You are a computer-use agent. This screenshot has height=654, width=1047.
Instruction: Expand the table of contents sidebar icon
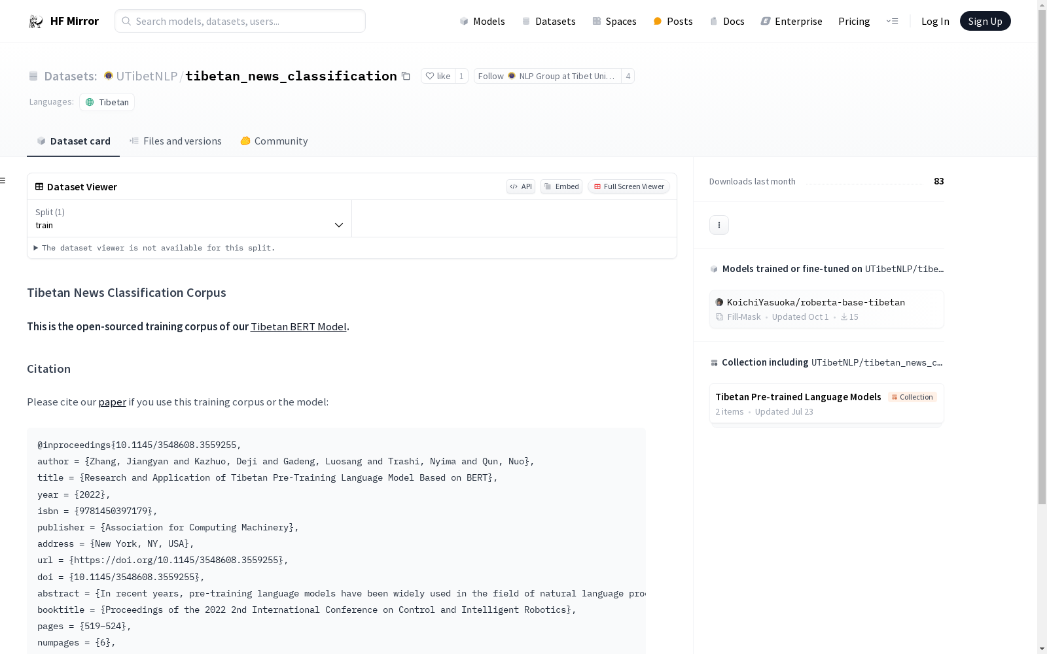point(3,181)
